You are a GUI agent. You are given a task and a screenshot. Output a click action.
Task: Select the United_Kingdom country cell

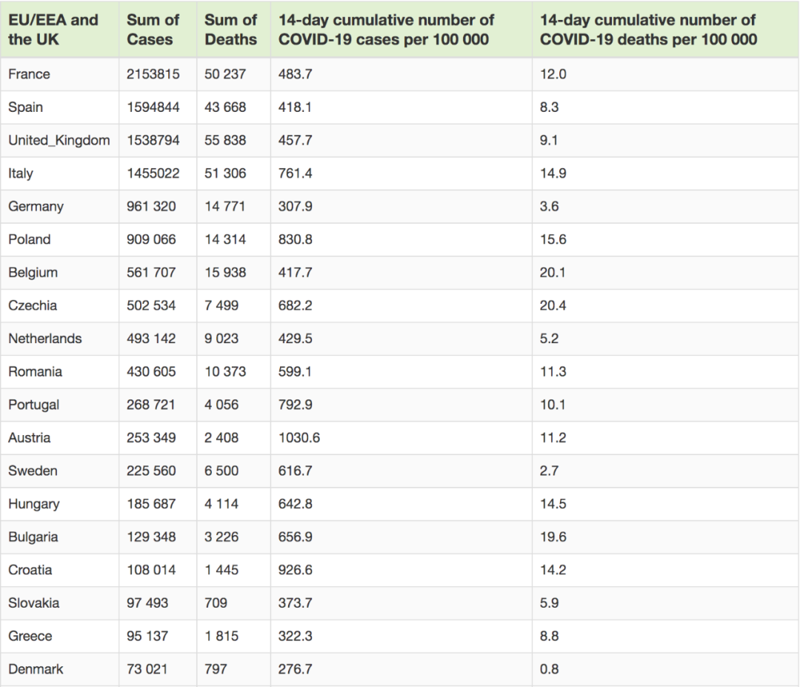coord(59,140)
